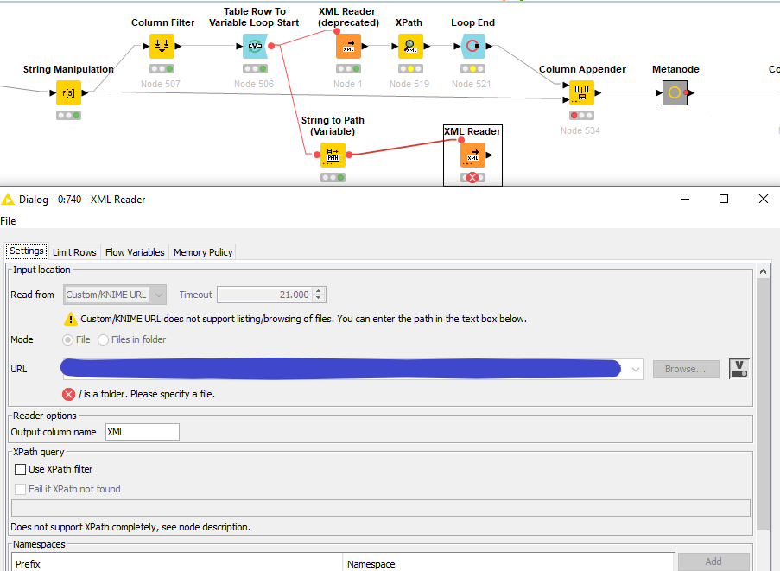Click the vertical scrollbar thumb in dialog
Image resolution: width=780 pixels, height=571 pixels.
(x=763, y=404)
